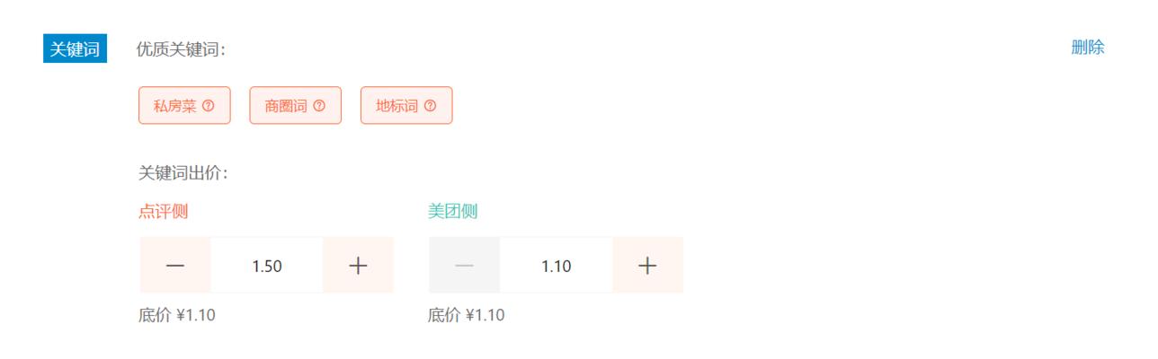Click the 删除 link

(1088, 48)
